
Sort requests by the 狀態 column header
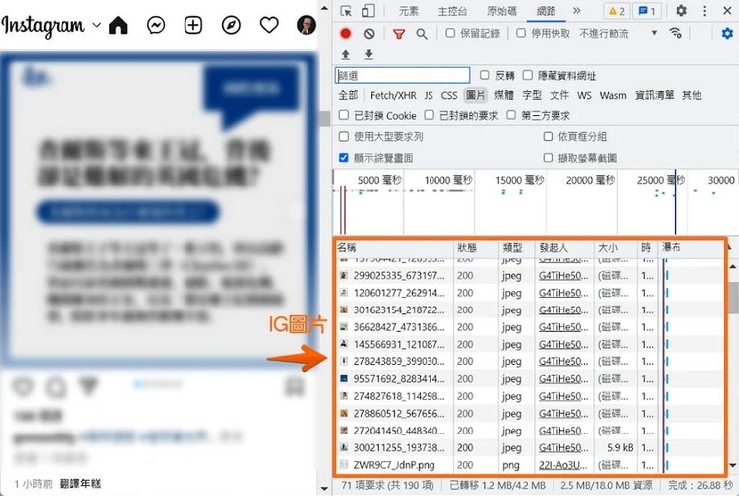475,248
